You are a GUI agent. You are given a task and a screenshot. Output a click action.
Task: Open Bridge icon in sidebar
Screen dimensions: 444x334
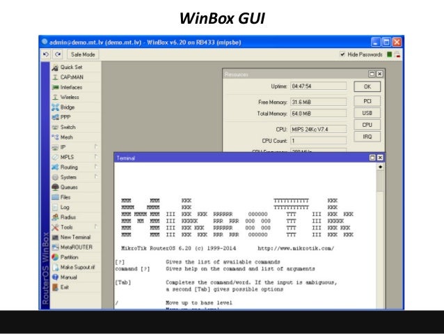(x=55, y=107)
